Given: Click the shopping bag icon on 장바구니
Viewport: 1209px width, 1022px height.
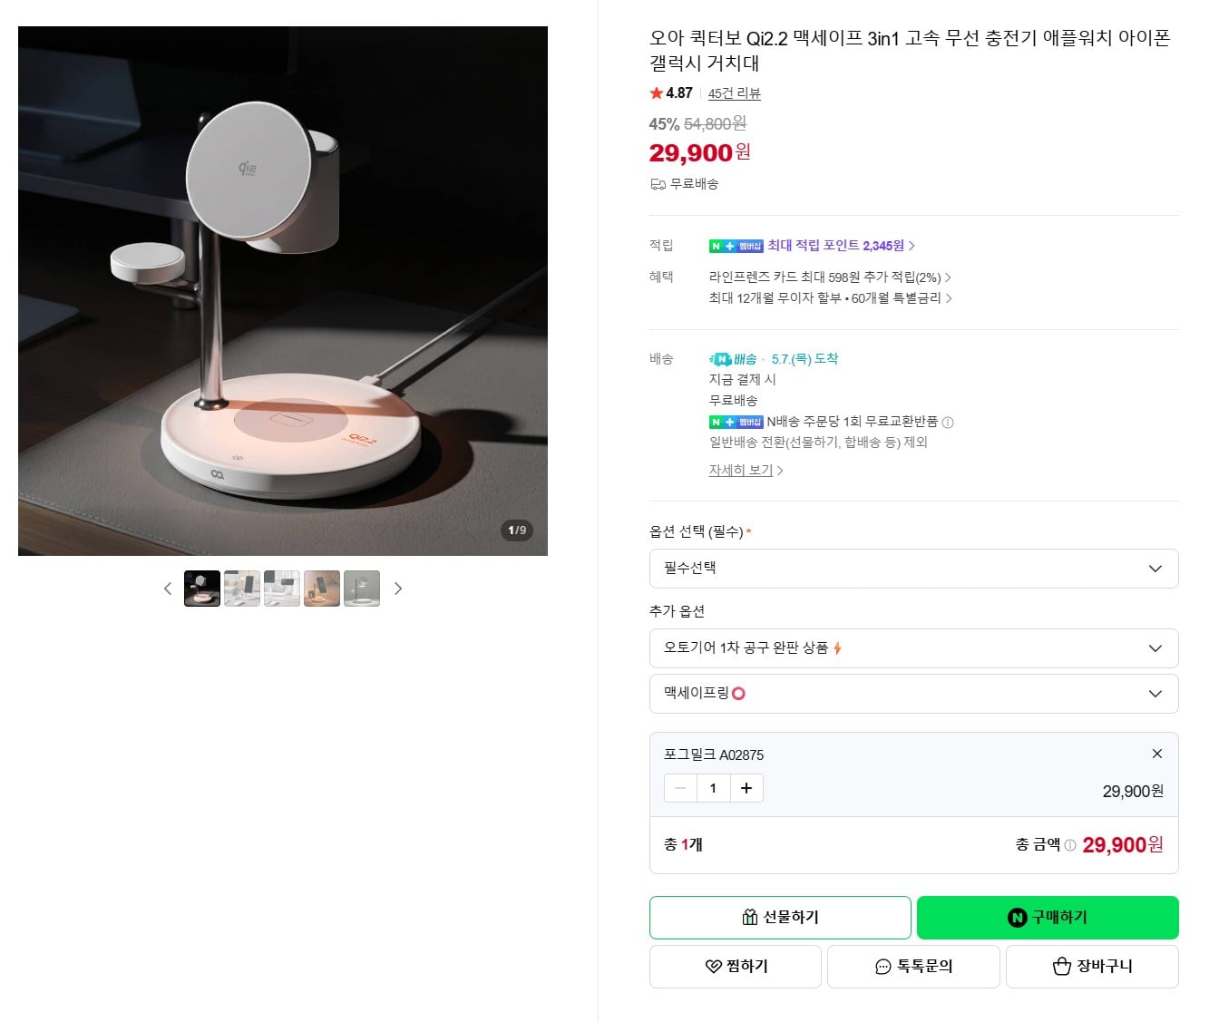Looking at the screenshot, I should pos(1060,966).
